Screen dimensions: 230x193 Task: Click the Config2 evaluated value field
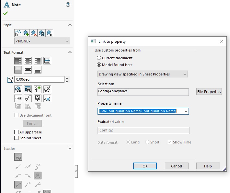click(x=144, y=131)
